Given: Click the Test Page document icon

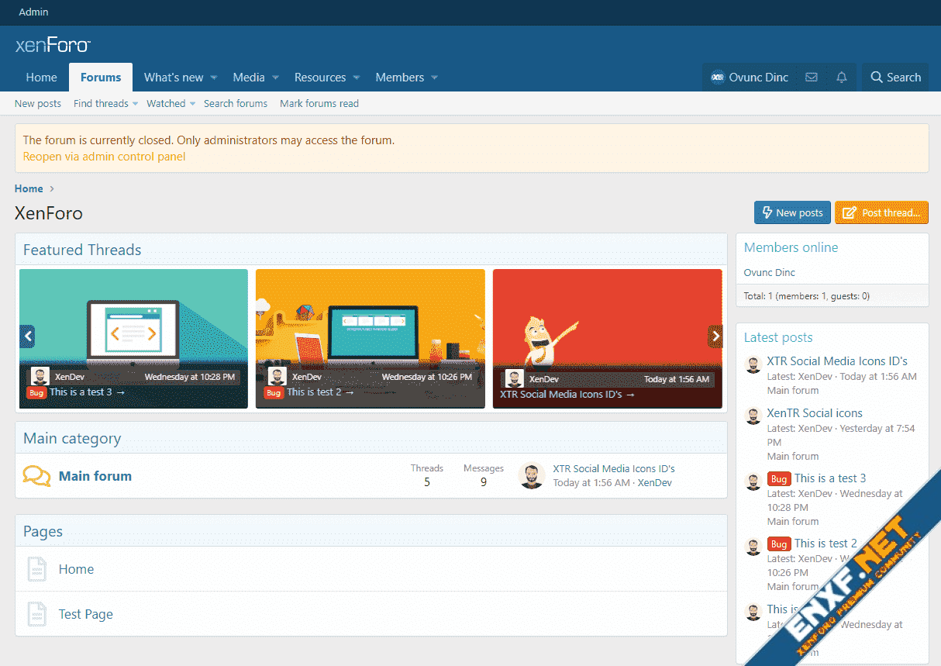Looking at the screenshot, I should (36, 614).
